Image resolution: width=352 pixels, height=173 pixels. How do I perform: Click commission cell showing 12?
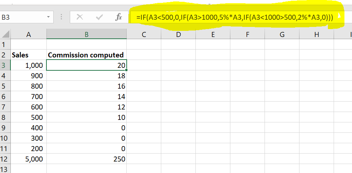86,107
